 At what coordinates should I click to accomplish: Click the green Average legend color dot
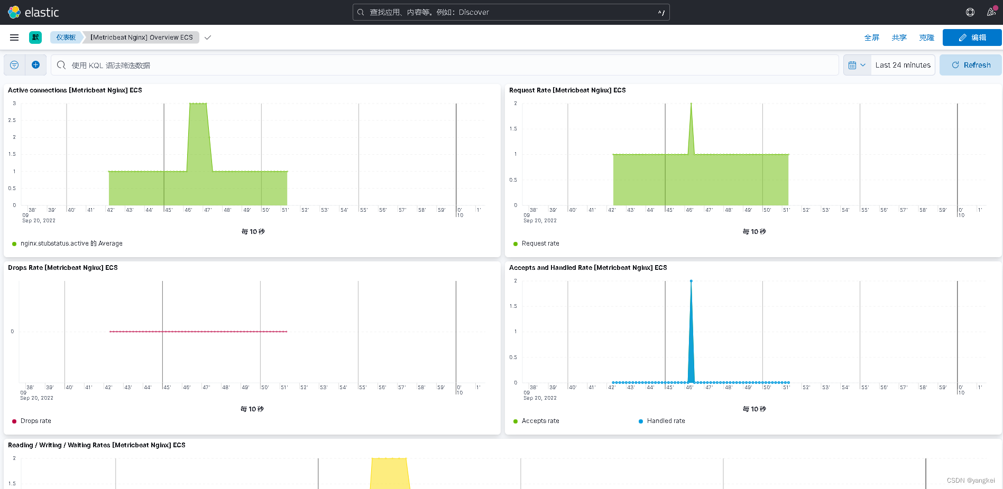click(x=14, y=244)
